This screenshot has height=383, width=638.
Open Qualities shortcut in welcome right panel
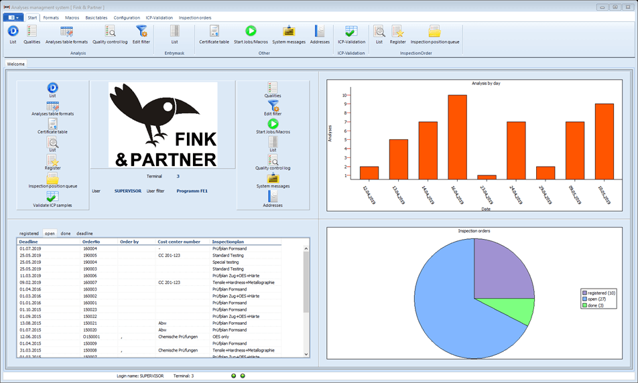273,90
